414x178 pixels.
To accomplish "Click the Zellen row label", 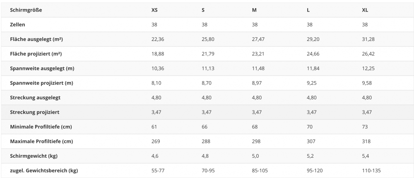I will [17, 24].
